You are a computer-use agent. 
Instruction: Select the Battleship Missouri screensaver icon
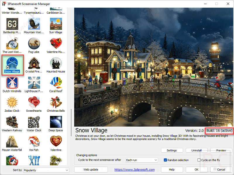pos(12,24)
